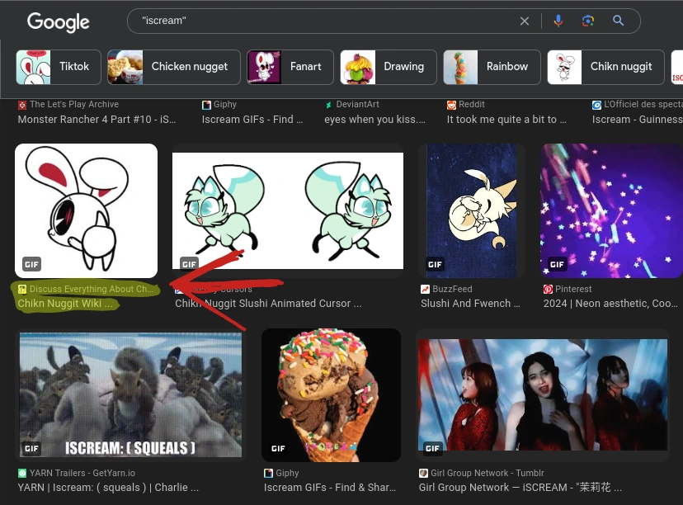Open Google Lens image search

coord(587,21)
